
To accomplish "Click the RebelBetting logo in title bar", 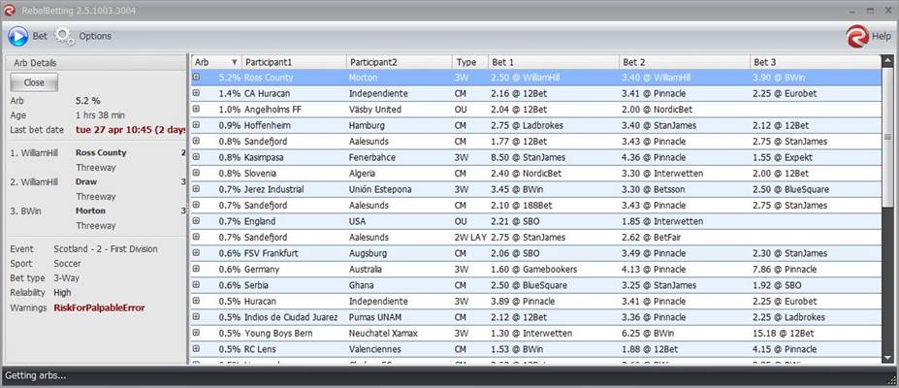I will point(10,10).
